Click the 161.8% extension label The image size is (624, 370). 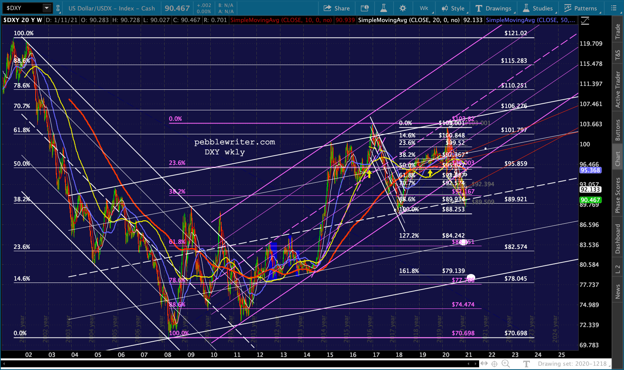pos(409,271)
